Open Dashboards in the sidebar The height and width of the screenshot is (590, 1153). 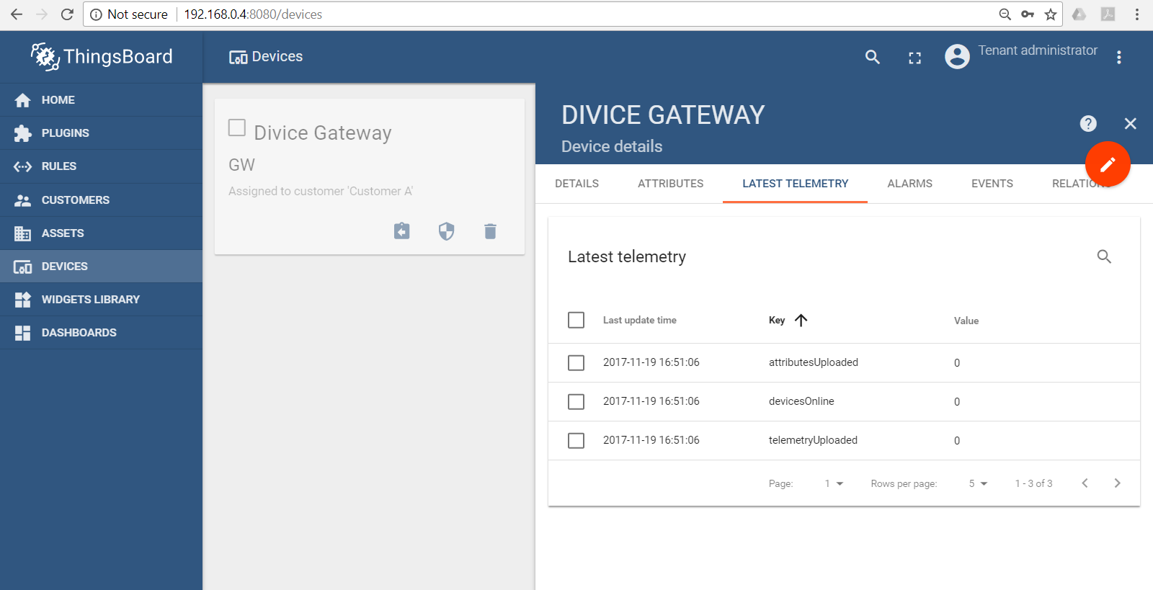click(101, 333)
